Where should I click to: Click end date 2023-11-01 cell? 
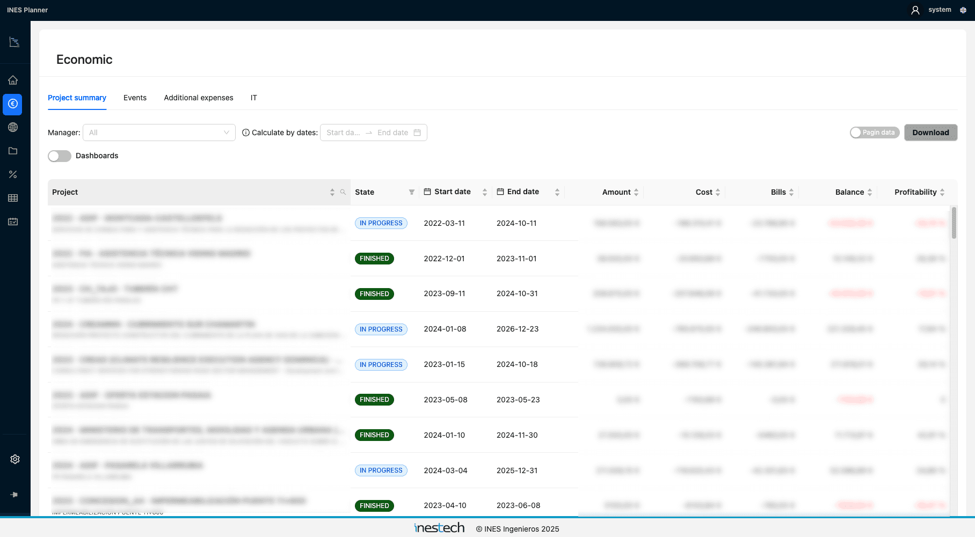516,259
